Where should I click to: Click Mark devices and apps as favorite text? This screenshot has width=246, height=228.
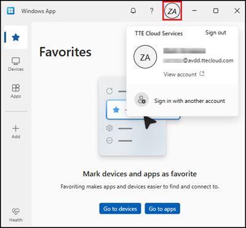point(140,174)
